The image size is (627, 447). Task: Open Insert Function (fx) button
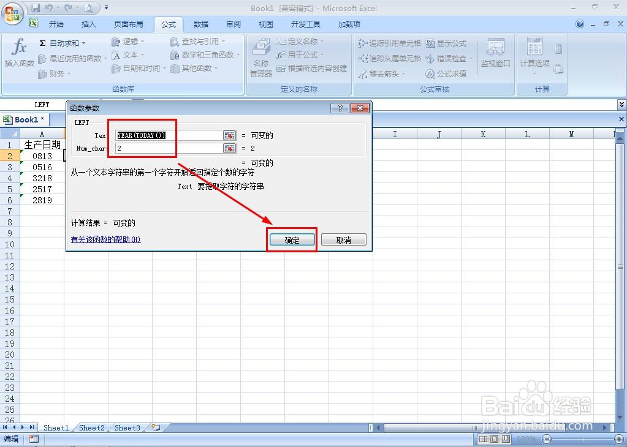click(x=19, y=53)
